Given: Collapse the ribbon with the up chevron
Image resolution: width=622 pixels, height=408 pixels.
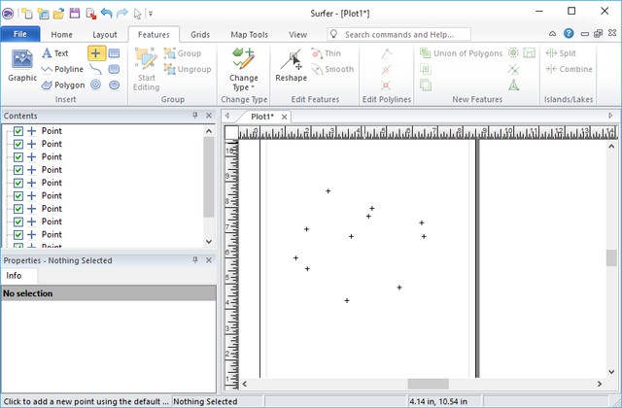Looking at the screenshot, I should coord(553,34).
